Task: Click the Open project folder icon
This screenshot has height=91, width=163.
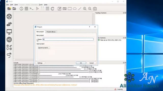Action: [x=14, y=9]
